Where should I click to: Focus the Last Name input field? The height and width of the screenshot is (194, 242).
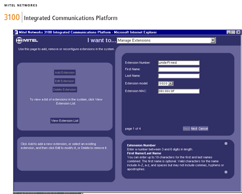click(x=179, y=76)
